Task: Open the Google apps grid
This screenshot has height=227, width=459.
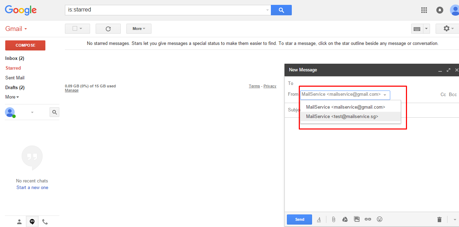Action: click(x=424, y=10)
